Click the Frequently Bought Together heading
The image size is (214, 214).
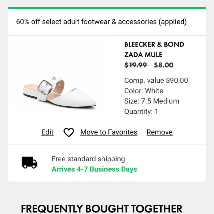[x=102, y=209]
